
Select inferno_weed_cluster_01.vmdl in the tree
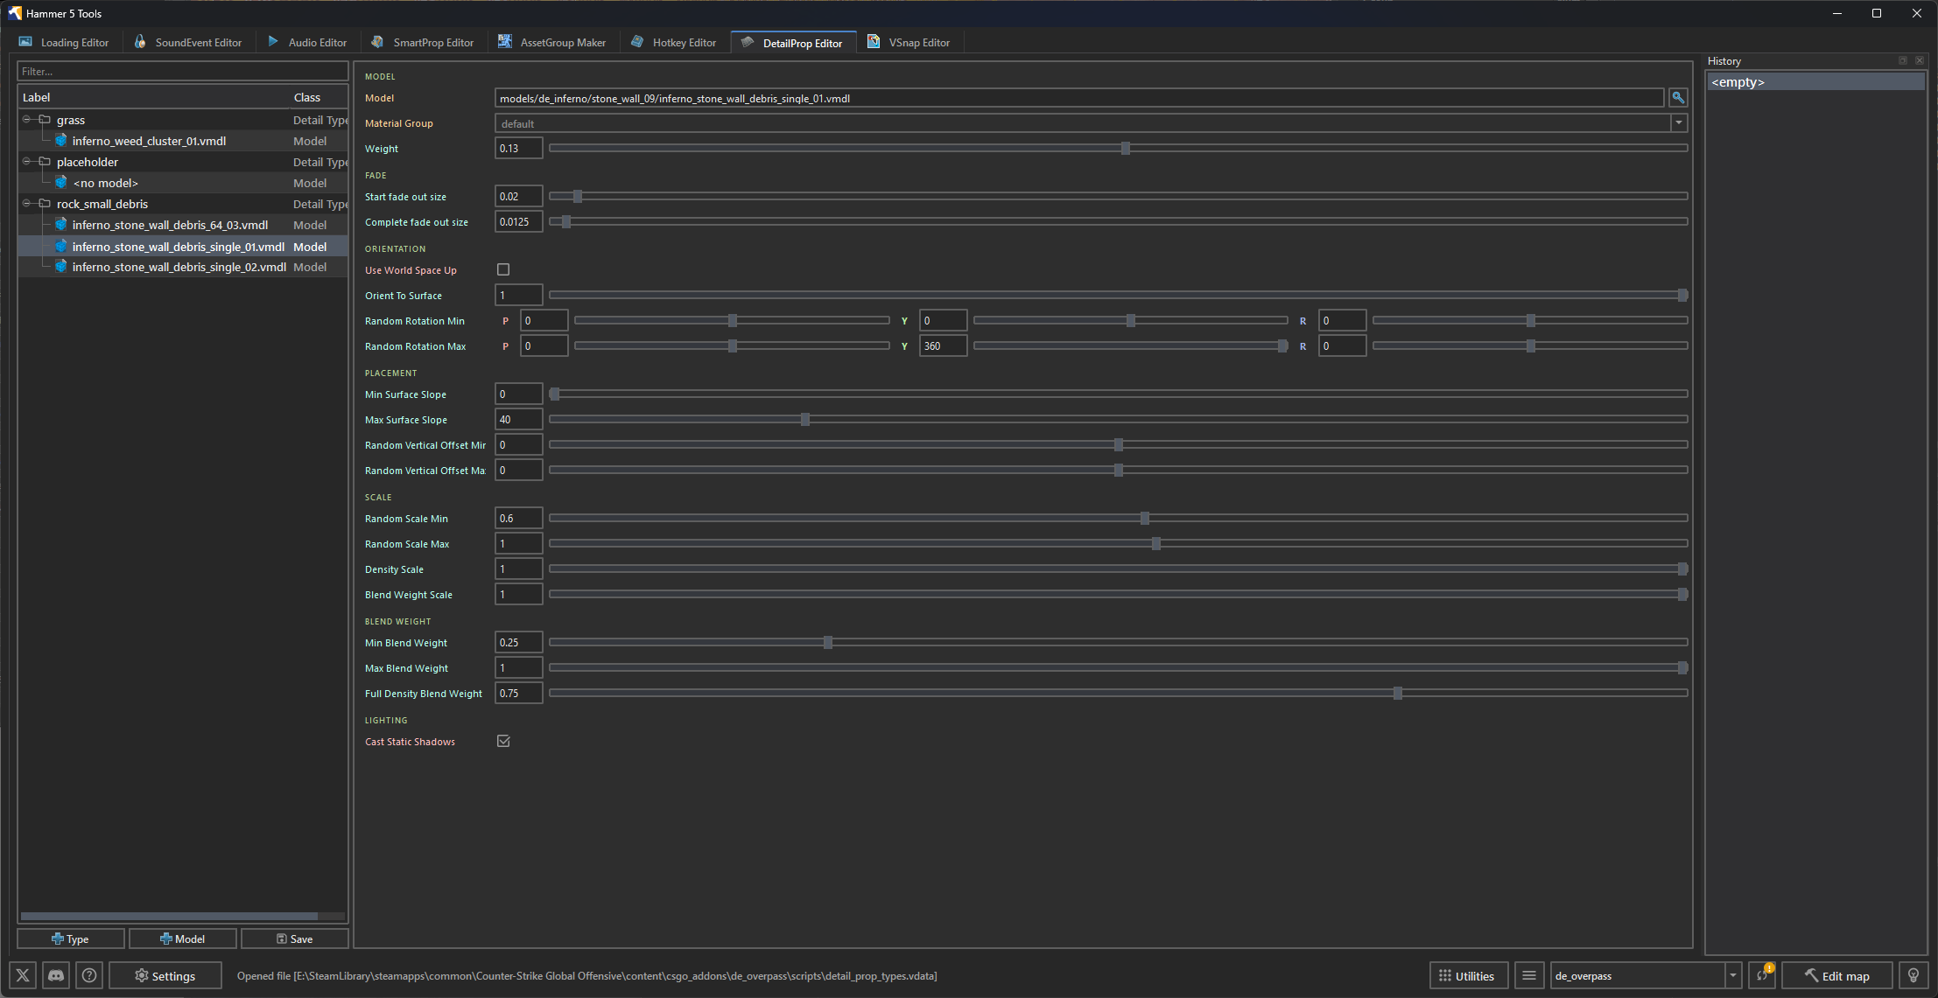tap(184, 140)
